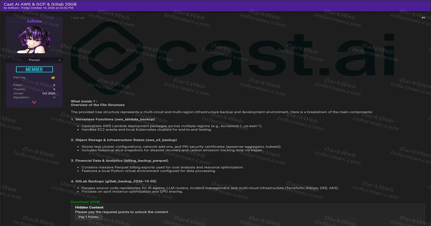Click '2. Object Storage & Infrastructure States' heading
The height and width of the screenshot is (226, 431).
124,140
